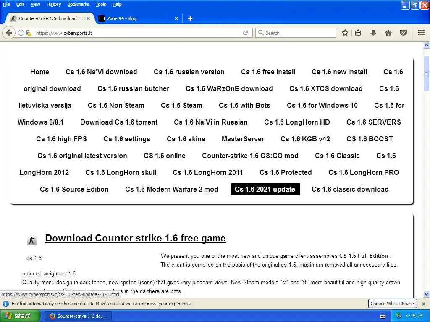Click Choose What I Share button
The image size is (430, 322).
tap(392, 304)
